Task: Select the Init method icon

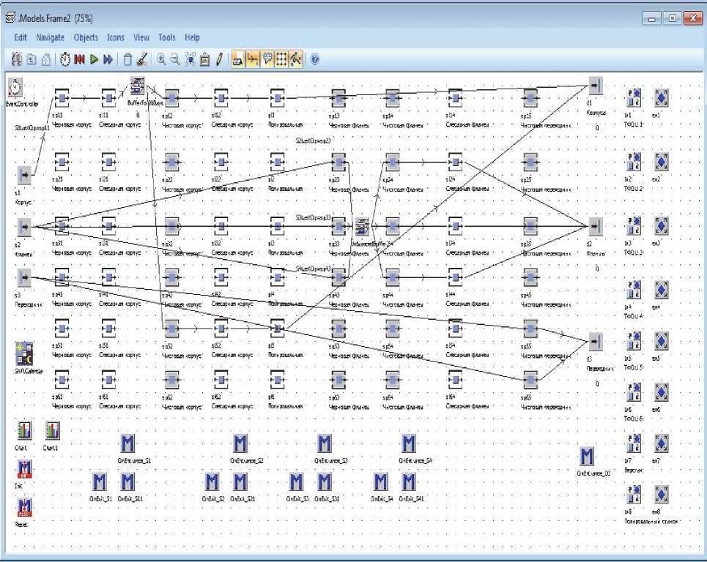Action: point(24,469)
